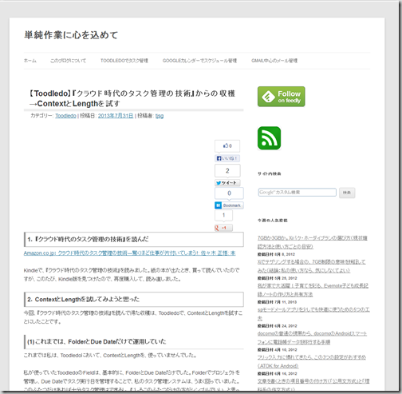Focus the Google カスタム検索 input field
402x394 pixels.
pos(297,193)
